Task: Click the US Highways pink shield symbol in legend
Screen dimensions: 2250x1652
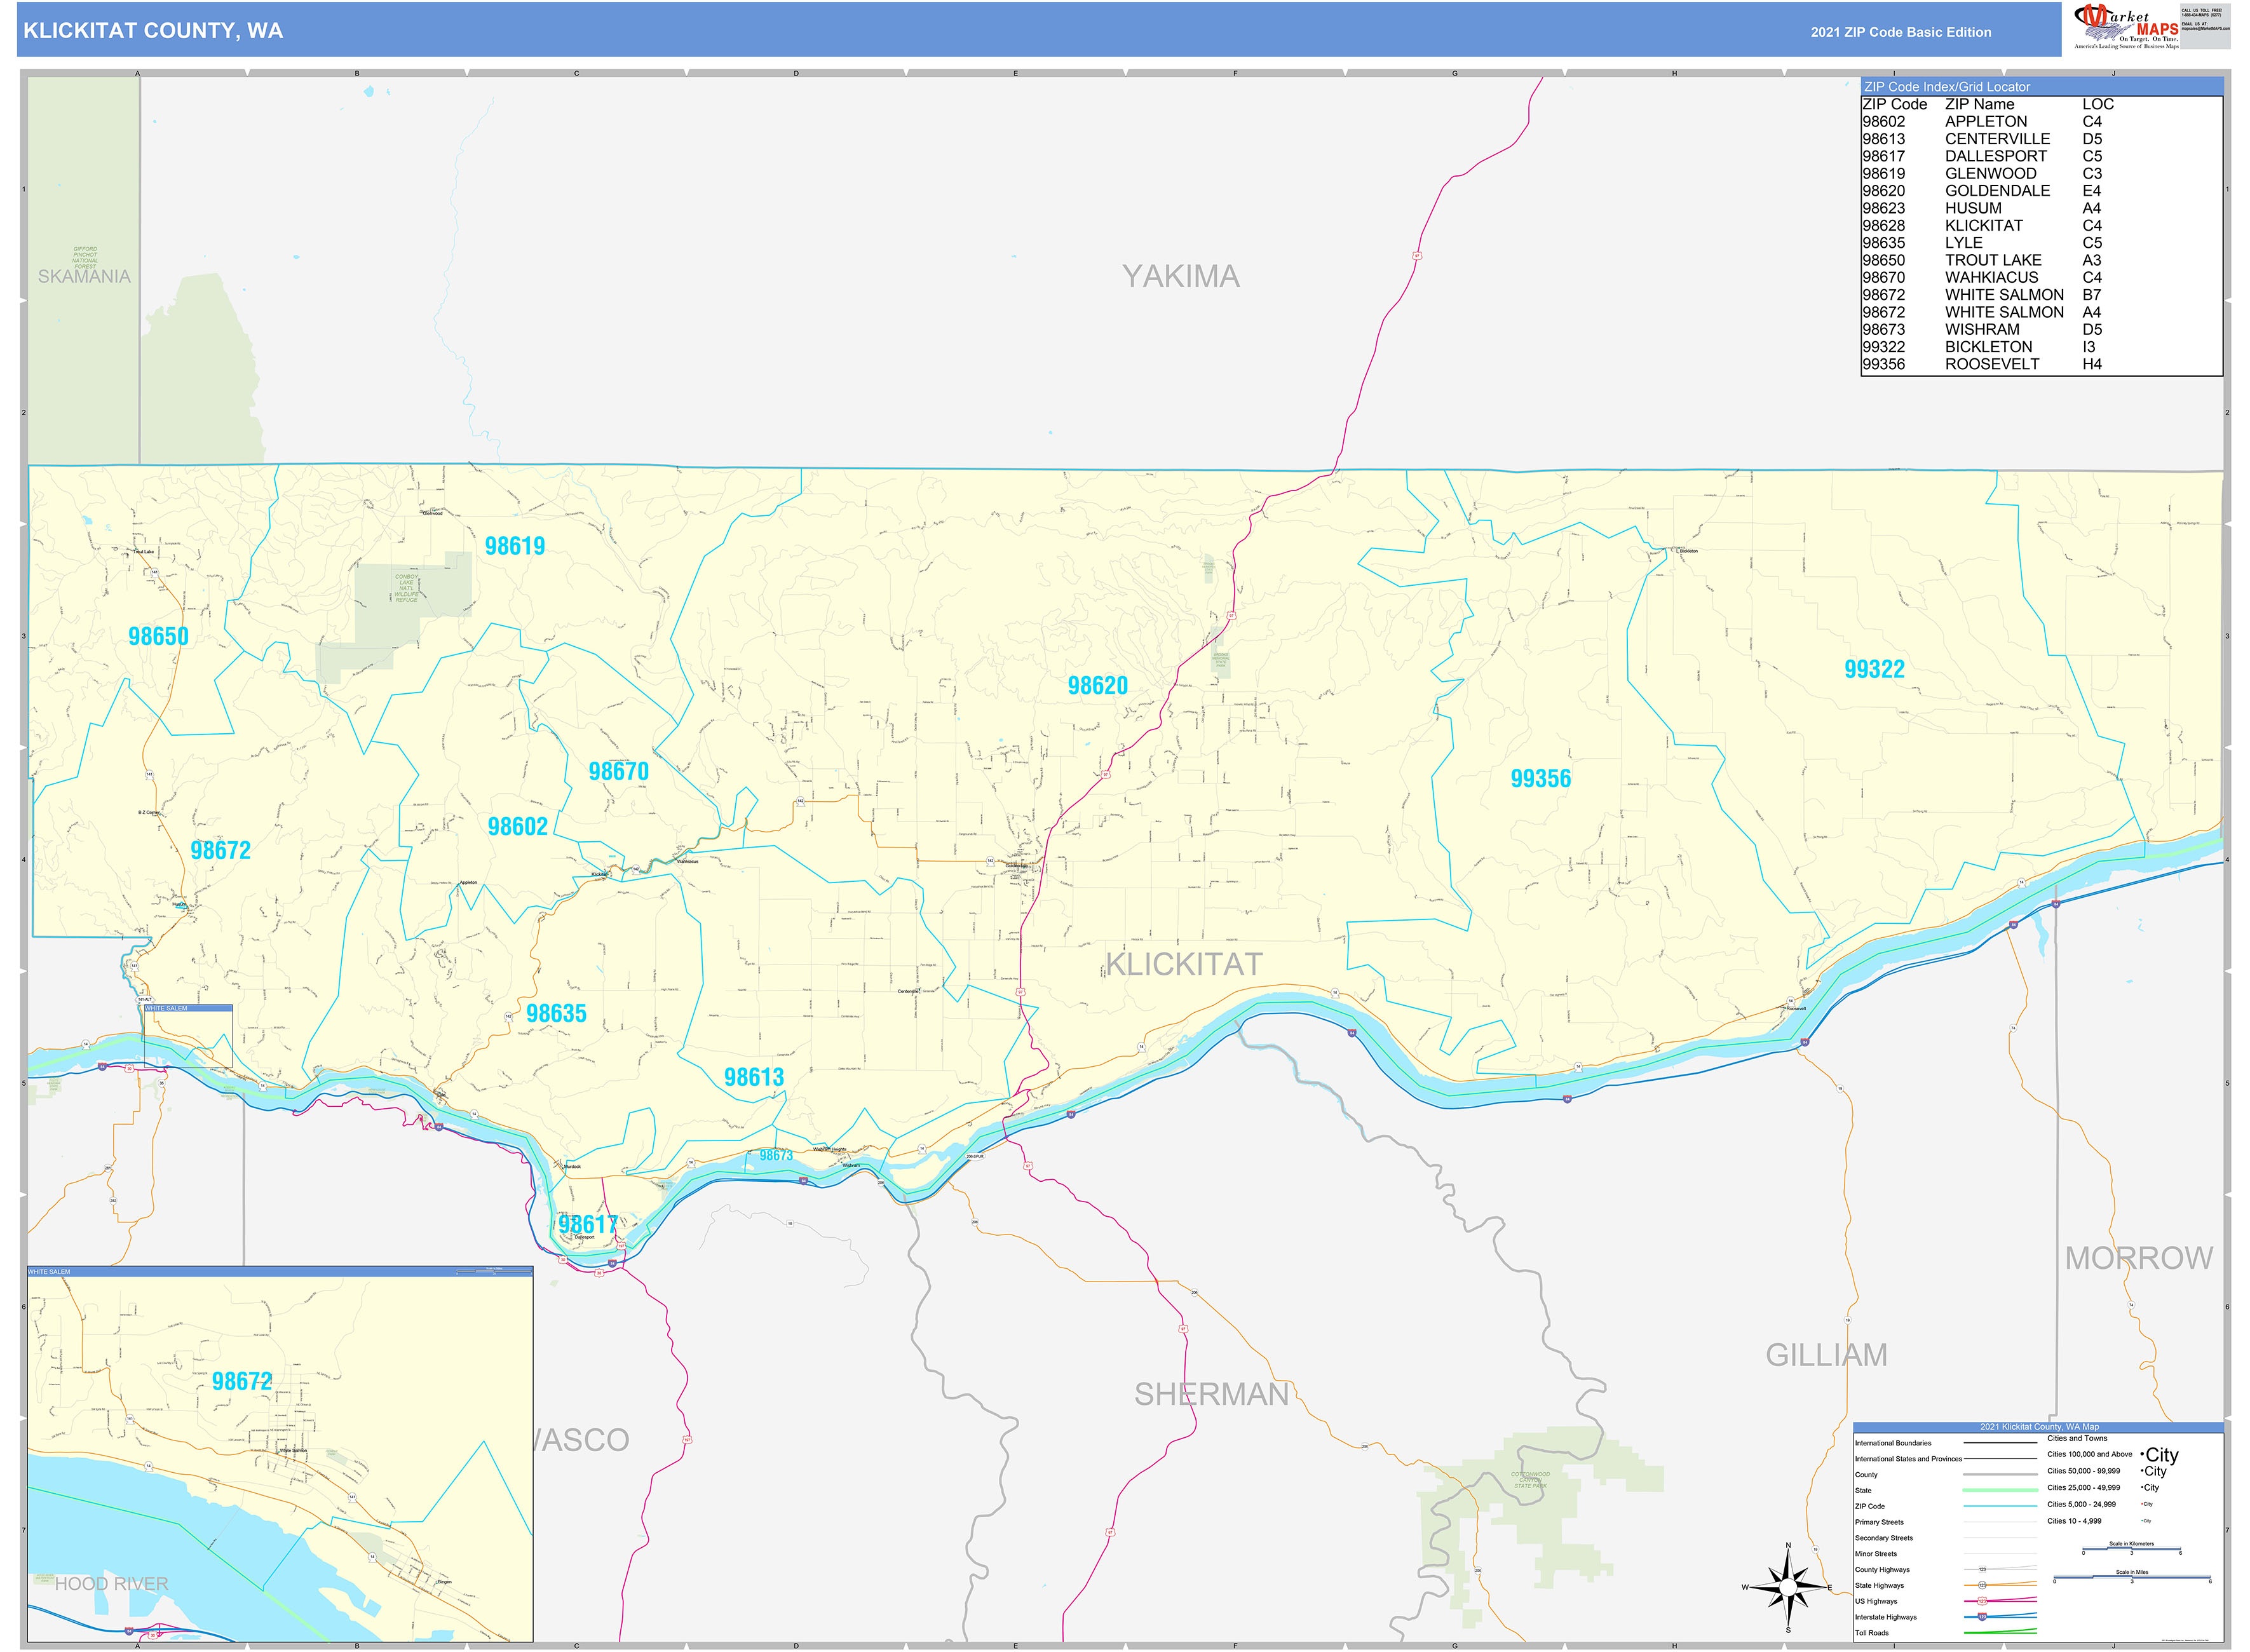Action: click(1983, 1602)
